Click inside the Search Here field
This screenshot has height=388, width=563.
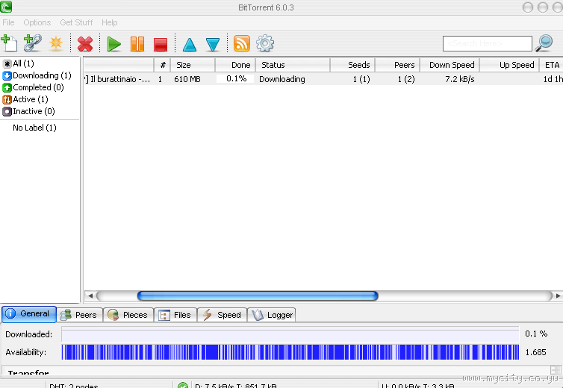[488, 43]
